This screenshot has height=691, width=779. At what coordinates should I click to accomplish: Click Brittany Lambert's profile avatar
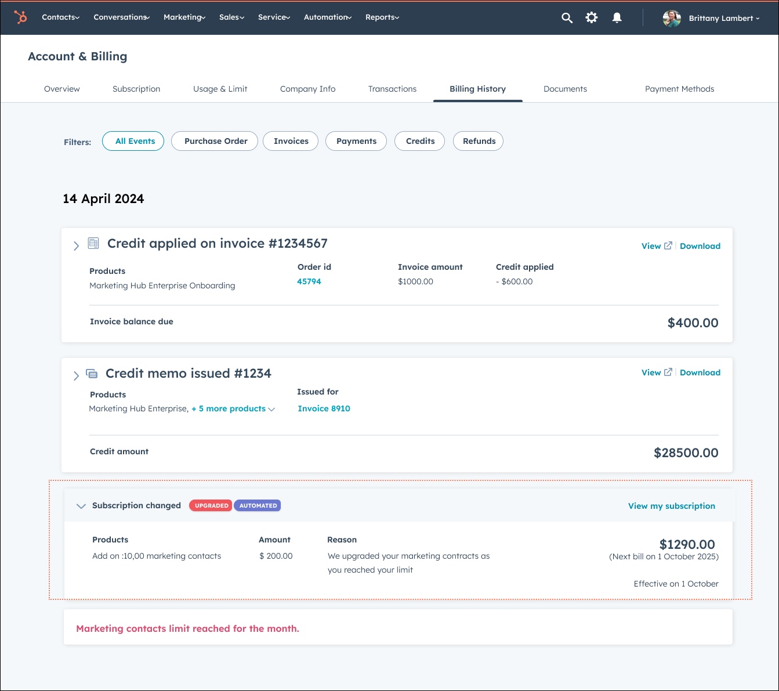pos(672,19)
